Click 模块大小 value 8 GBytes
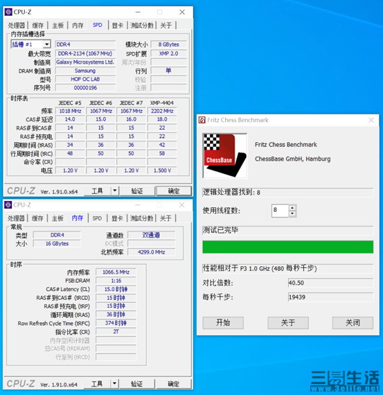This screenshot has height=395, width=383. click(169, 44)
